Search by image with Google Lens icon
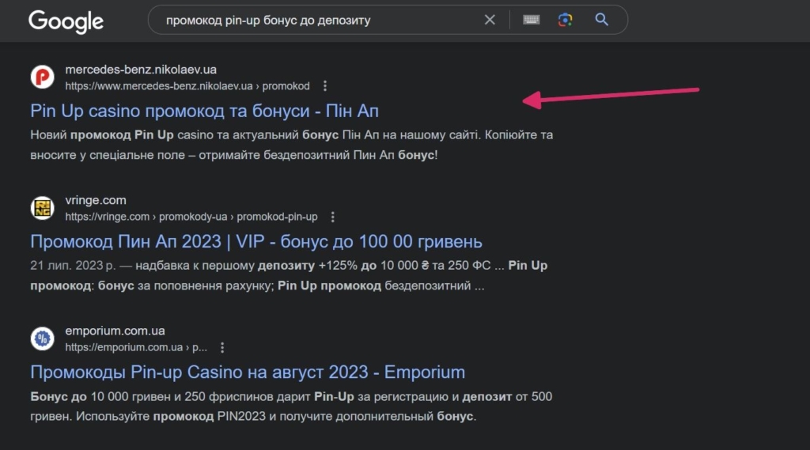810x450 pixels. 565,21
